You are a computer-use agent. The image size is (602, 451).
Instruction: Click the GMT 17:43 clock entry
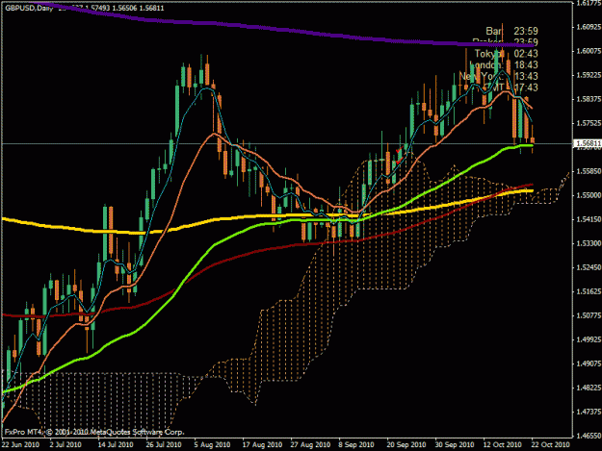pos(510,88)
